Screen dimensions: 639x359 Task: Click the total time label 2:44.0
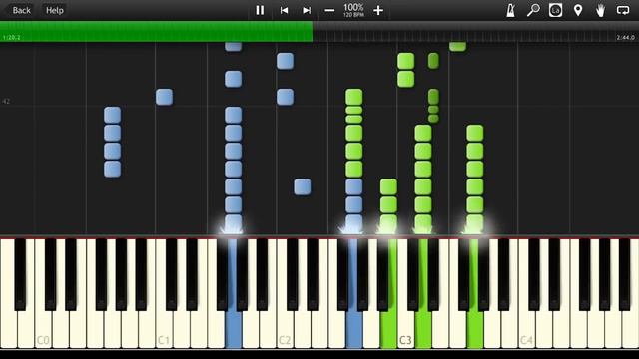626,38
